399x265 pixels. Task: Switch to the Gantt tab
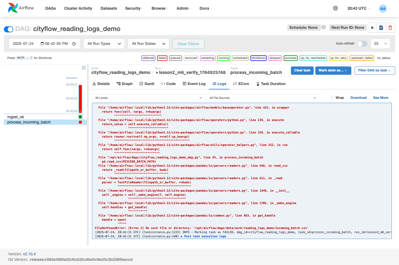point(147,84)
